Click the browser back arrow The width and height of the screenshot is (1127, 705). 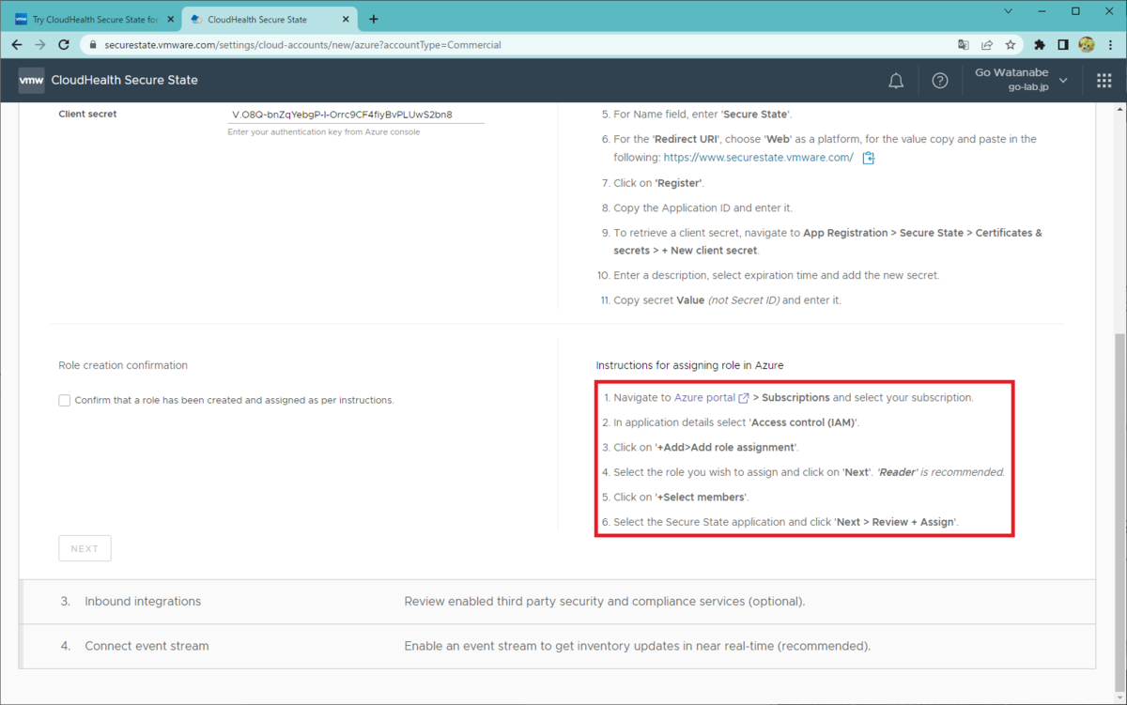click(17, 45)
